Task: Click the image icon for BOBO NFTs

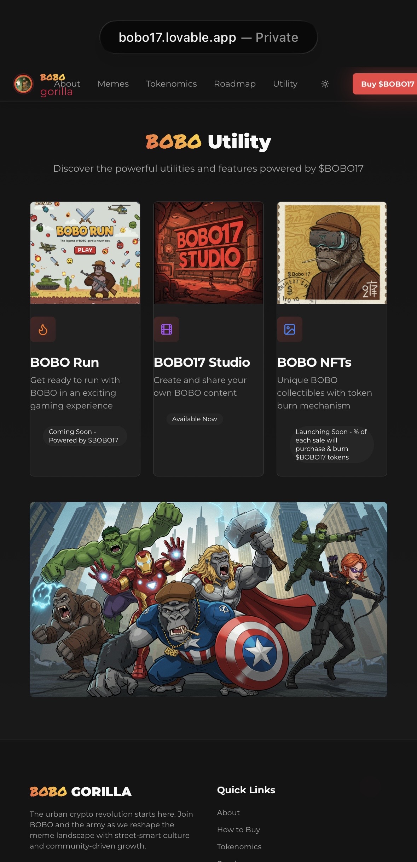Action: click(290, 330)
